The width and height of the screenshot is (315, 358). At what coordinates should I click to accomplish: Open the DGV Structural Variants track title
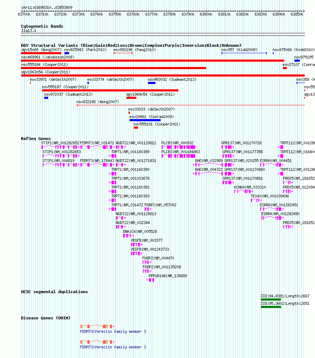(x=131, y=45)
